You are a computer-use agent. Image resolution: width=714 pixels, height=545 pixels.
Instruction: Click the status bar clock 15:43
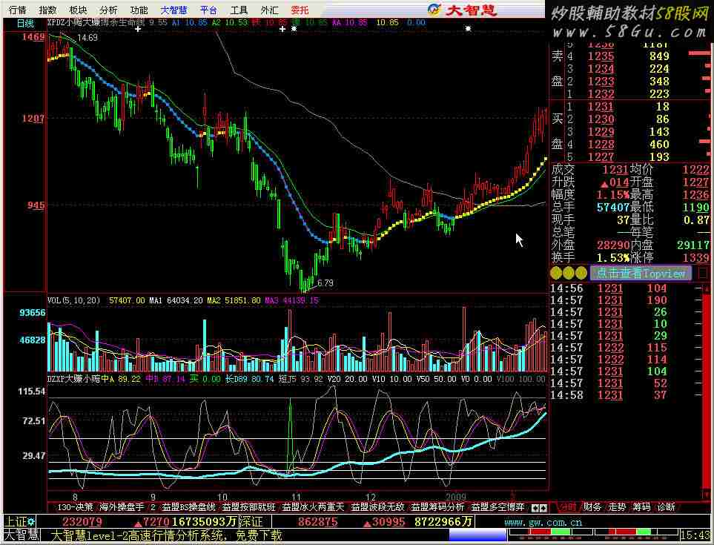[695, 535]
